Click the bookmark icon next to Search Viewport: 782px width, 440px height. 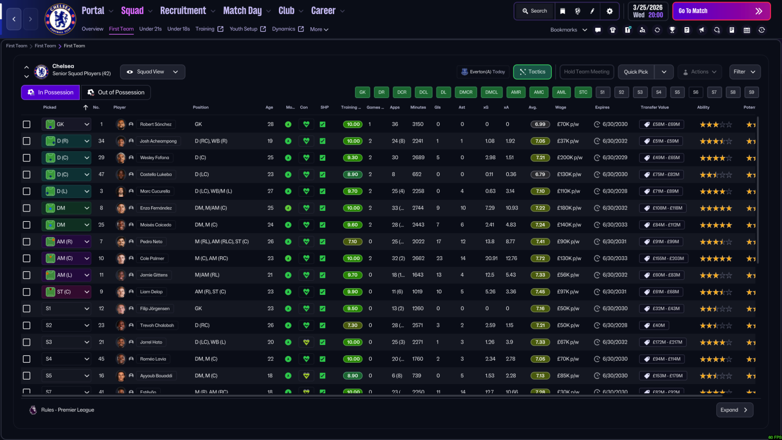pos(563,11)
